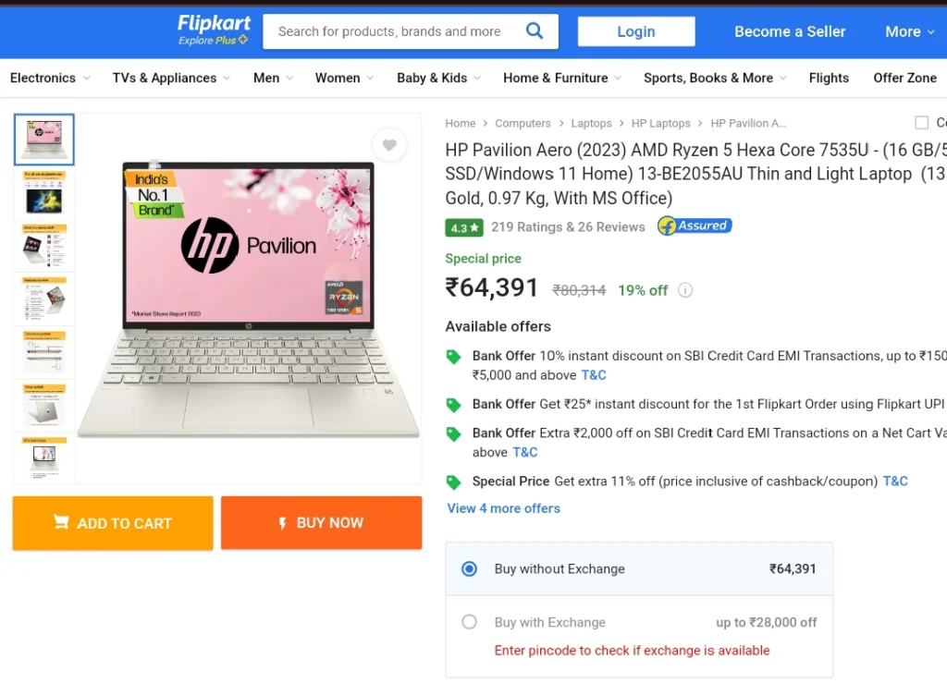
Task: Click the first Bank Offer tag icon
Action: pyautogui.click(x=453, y=357)
